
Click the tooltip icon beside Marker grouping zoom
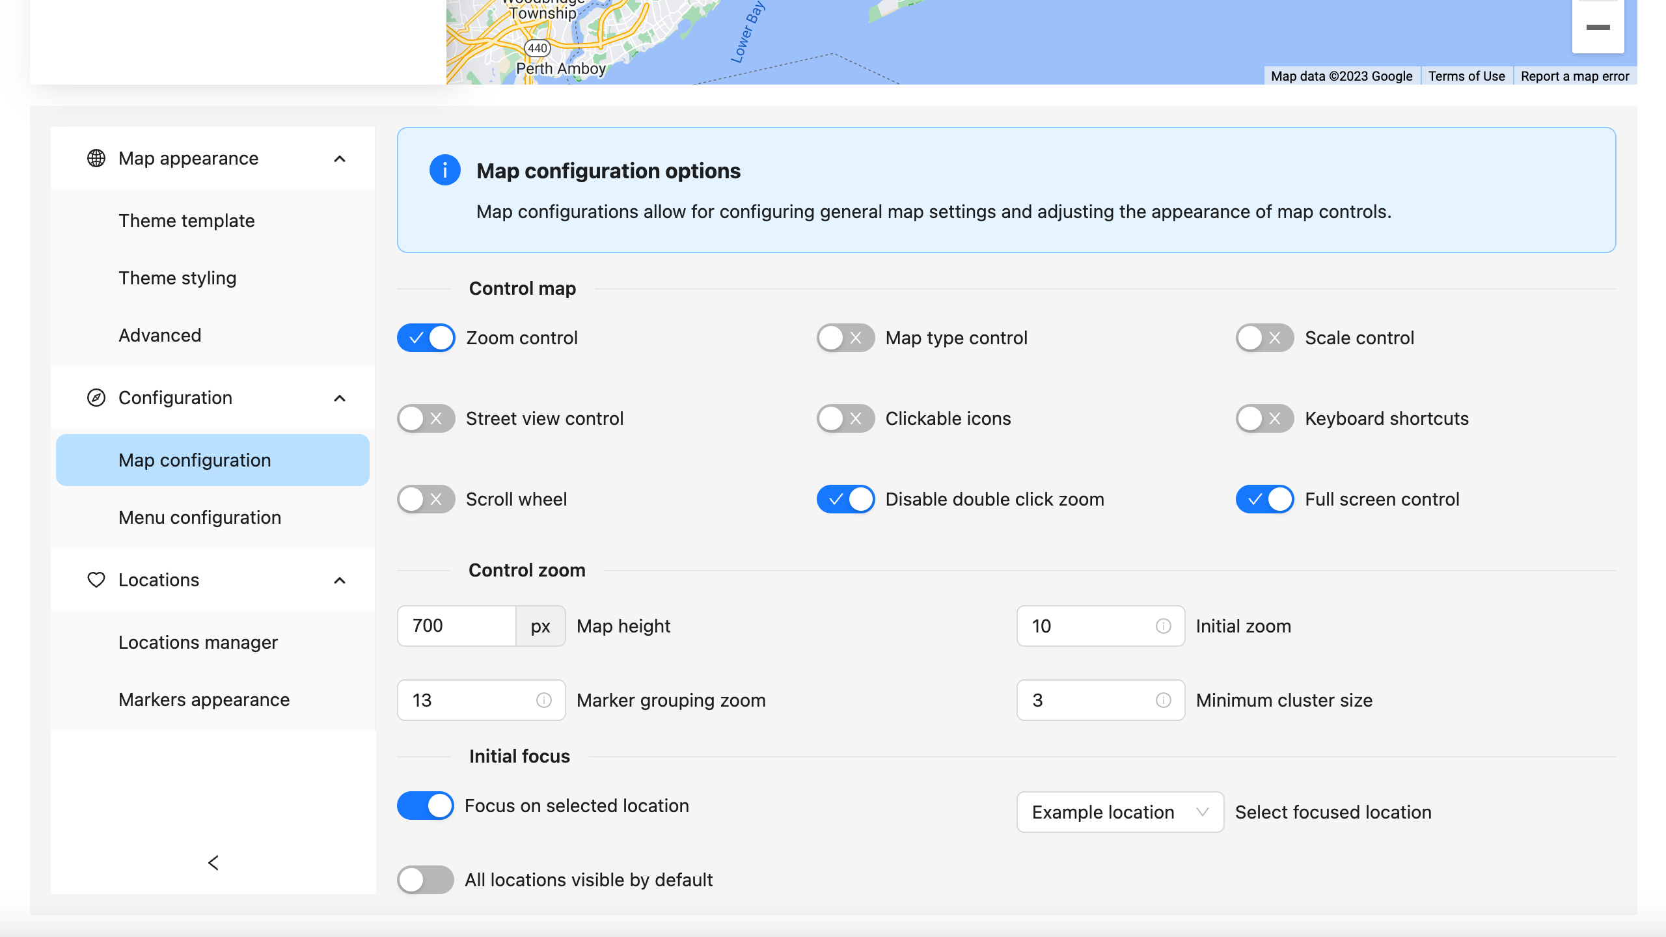coord(544,700)
